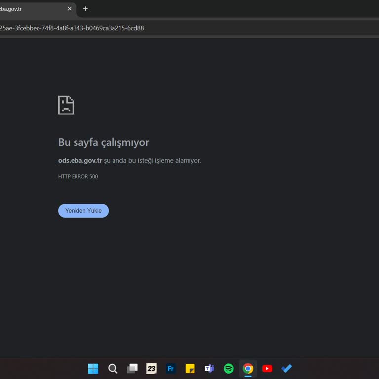Launch Microsoft Teams from taskbar
The width and height of the screenshot is (379, 379).
[209, 369]
